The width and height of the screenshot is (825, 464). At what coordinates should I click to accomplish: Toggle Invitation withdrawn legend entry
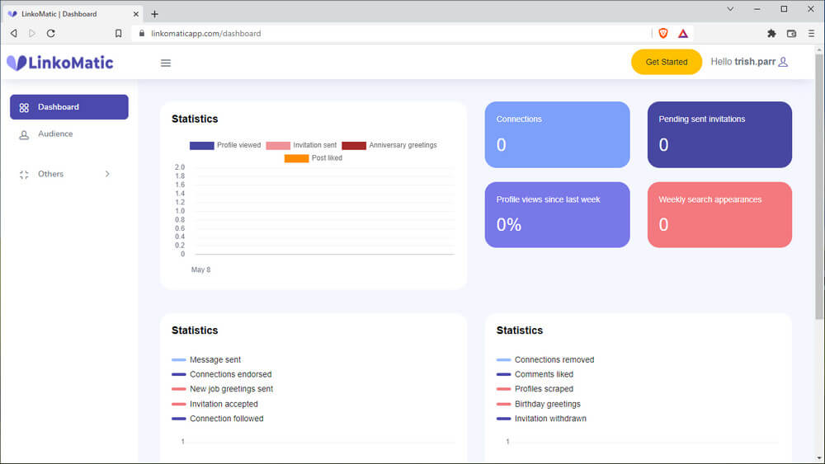coord(541,419)
